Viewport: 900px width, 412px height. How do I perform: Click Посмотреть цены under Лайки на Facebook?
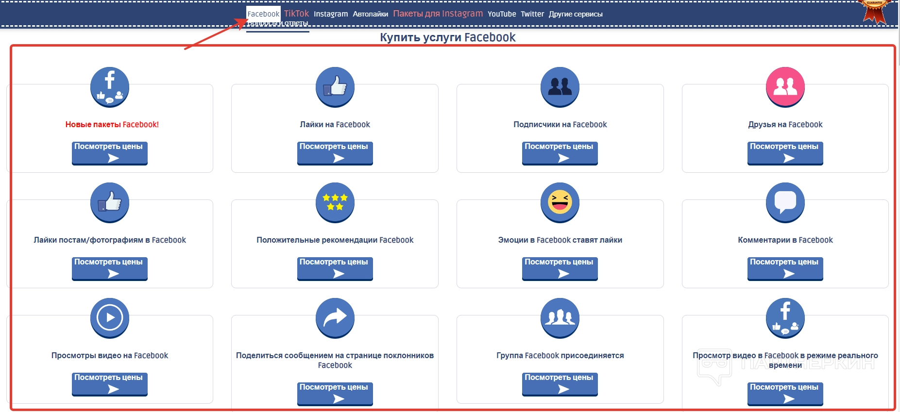click(x=335, y=153)
